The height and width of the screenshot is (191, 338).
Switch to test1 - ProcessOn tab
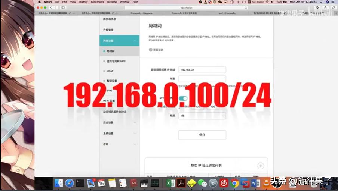coord(227,13)
